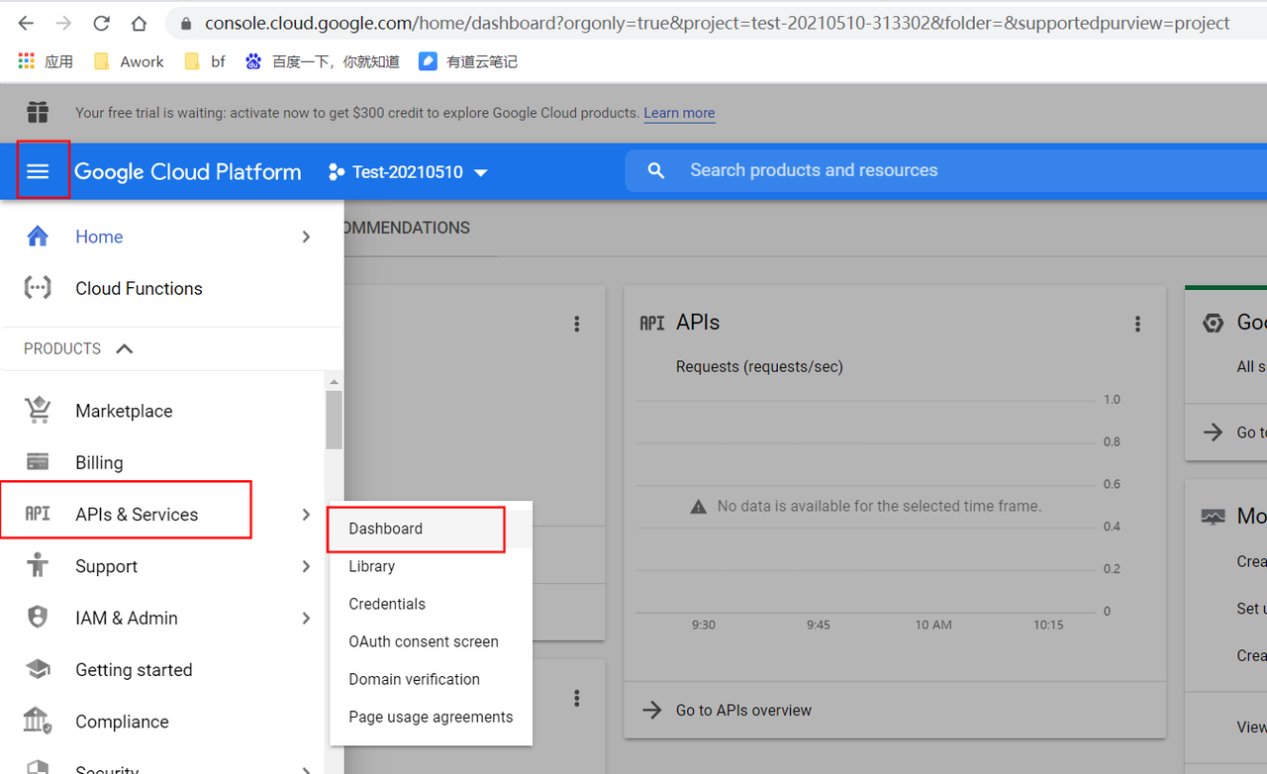The image size is (1267, 774).
Task: Open the APIs card three-dot menu
Action: pyautogui.click(x=1137, y=323)
